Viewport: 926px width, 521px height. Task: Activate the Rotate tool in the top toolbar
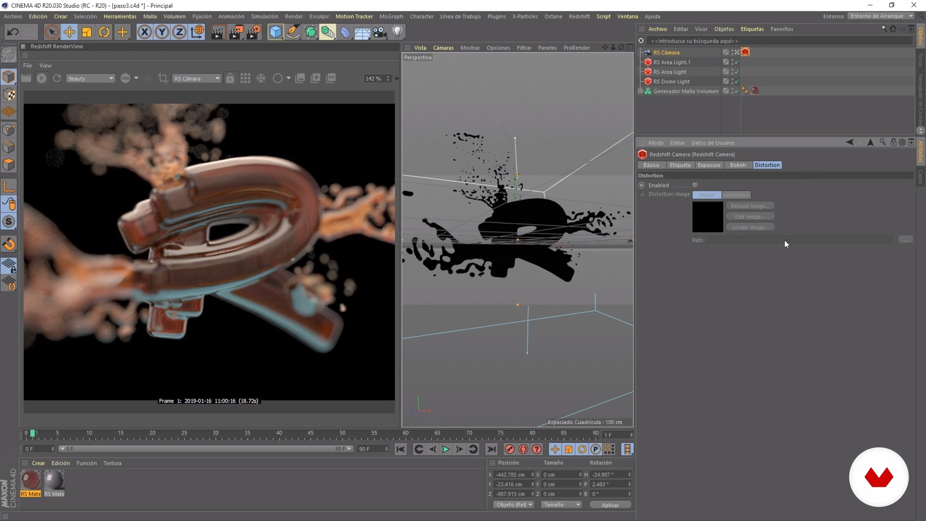pyautogui.click(x=104, y=32)
